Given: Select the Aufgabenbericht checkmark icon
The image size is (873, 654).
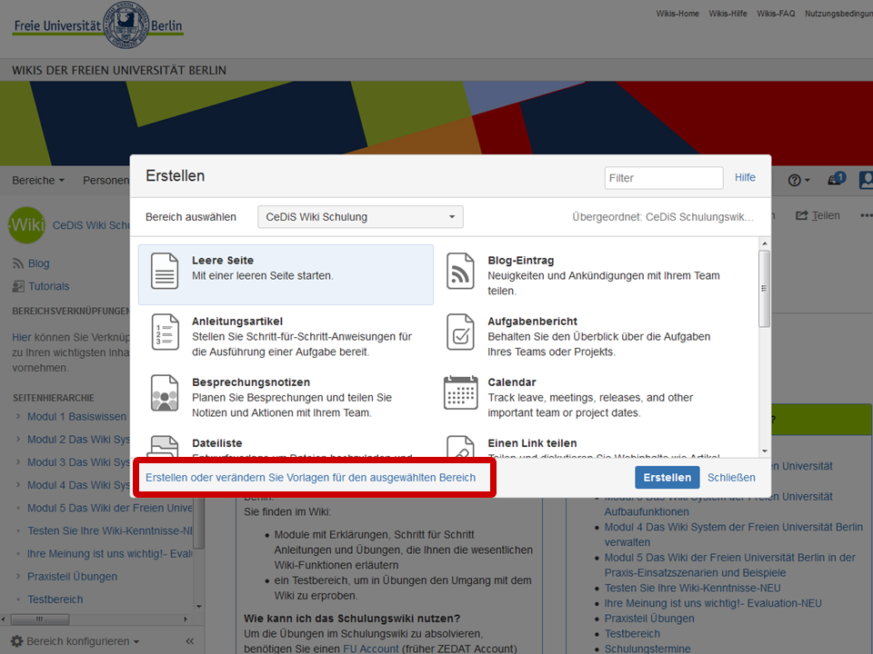Looking at the screenshot, I should pyautogui.click(x=460, y=332).
